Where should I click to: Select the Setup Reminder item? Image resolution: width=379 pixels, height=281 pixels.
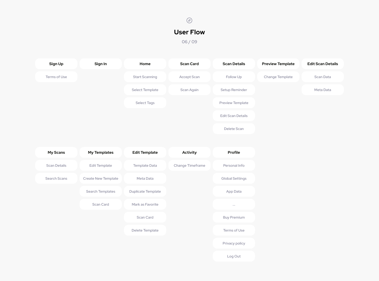(234, 90)
